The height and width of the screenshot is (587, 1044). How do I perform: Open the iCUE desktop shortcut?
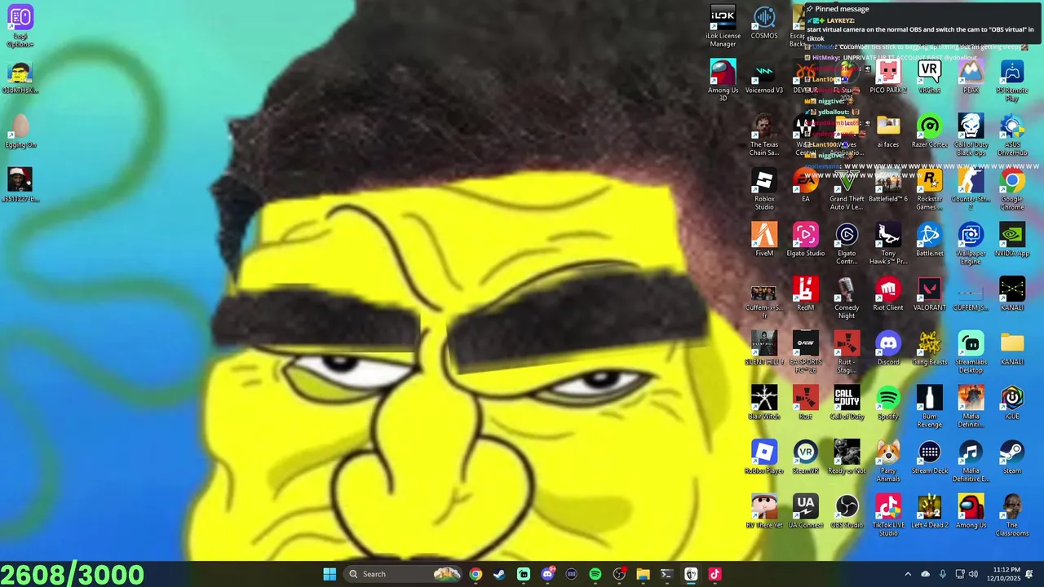coord(1012,404)
